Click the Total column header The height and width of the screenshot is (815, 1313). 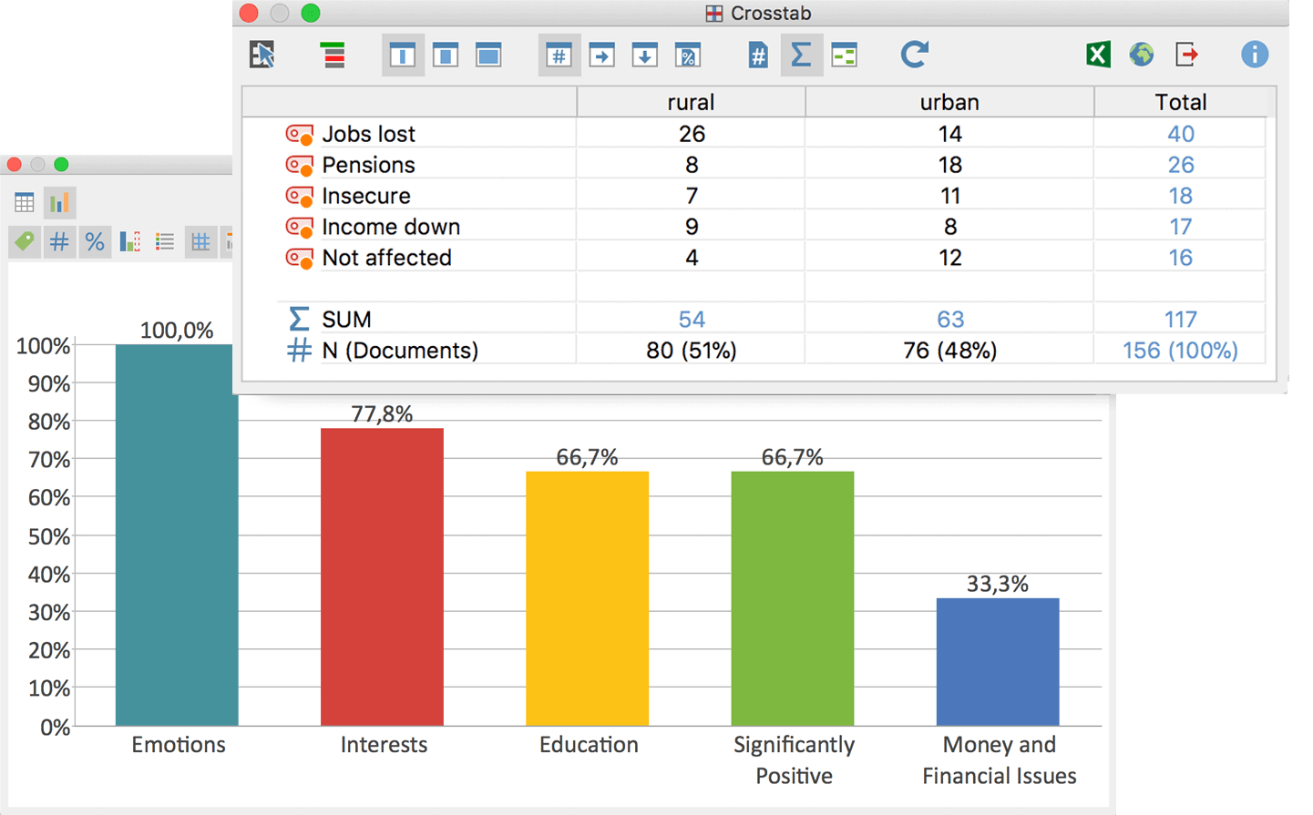pyautogui.click(x=1180, y=102)
